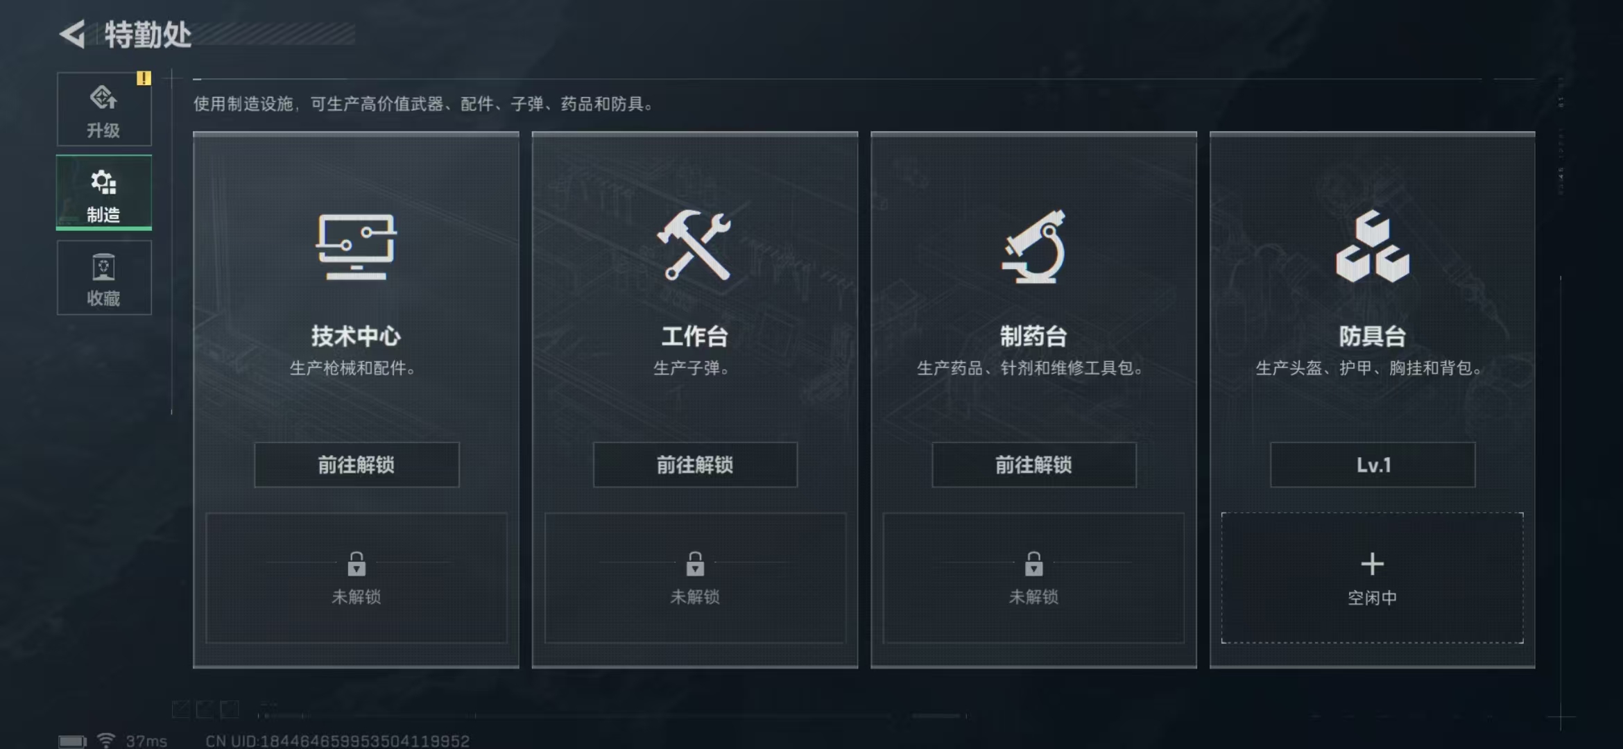Screen dimensions: 1623x749
Task: Click the wifi signal status icon
Action: coord(106,741)
